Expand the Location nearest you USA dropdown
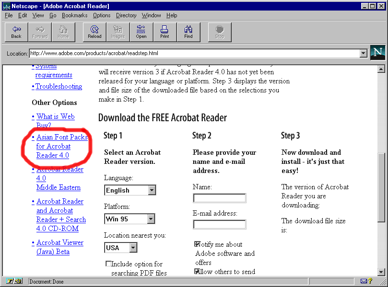The width and height of the screenshot is (388, 287). pos(133,248)
